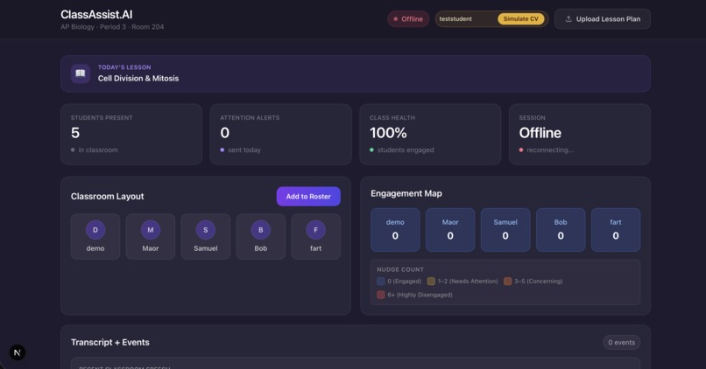Click the red 6+ (Highly Disengaged) swatch

[381, 295]
